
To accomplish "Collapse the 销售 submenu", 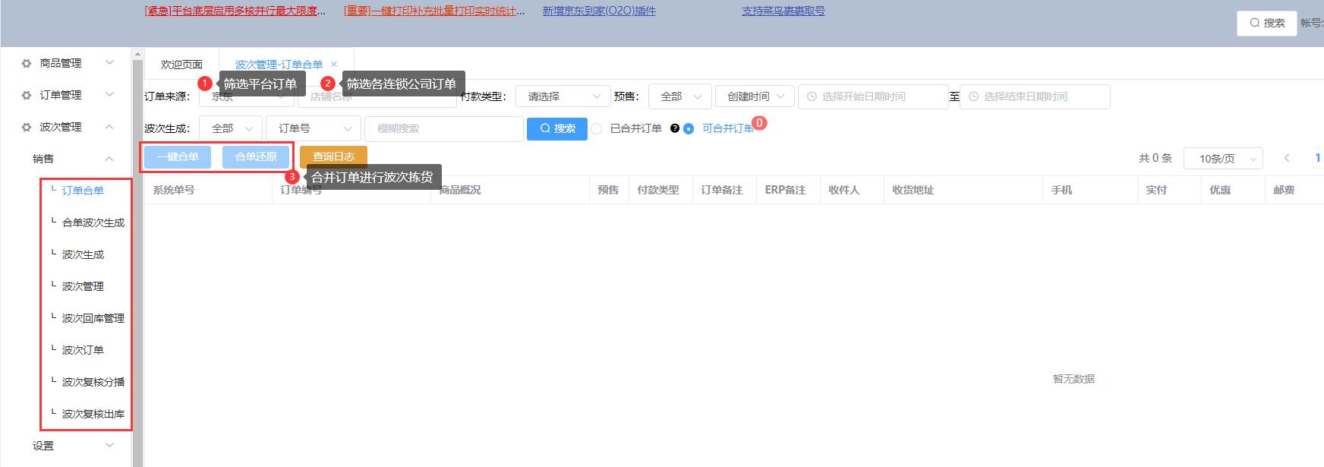I will (109, 159).
